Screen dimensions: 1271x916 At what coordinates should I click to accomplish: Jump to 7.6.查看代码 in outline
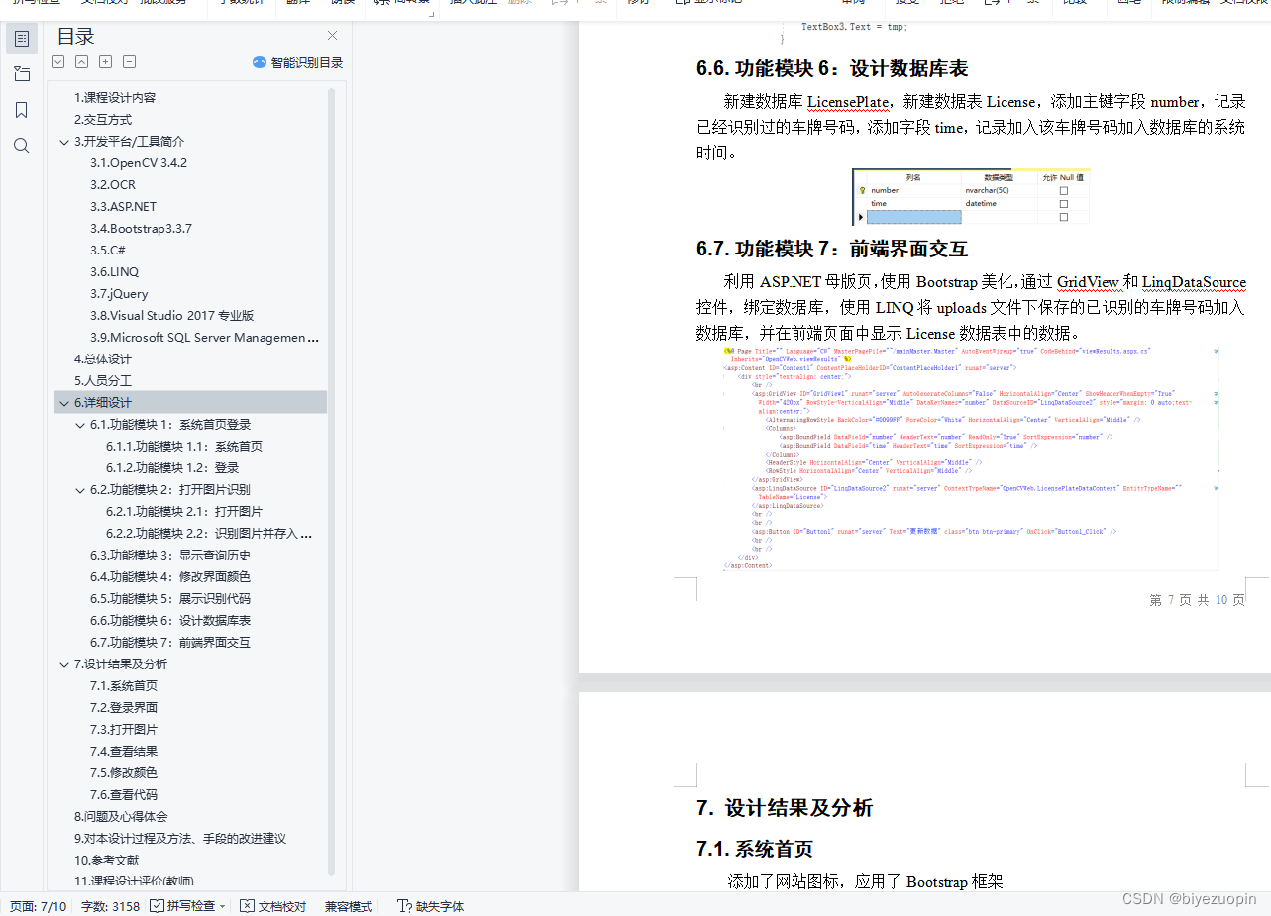coord(124,795)
